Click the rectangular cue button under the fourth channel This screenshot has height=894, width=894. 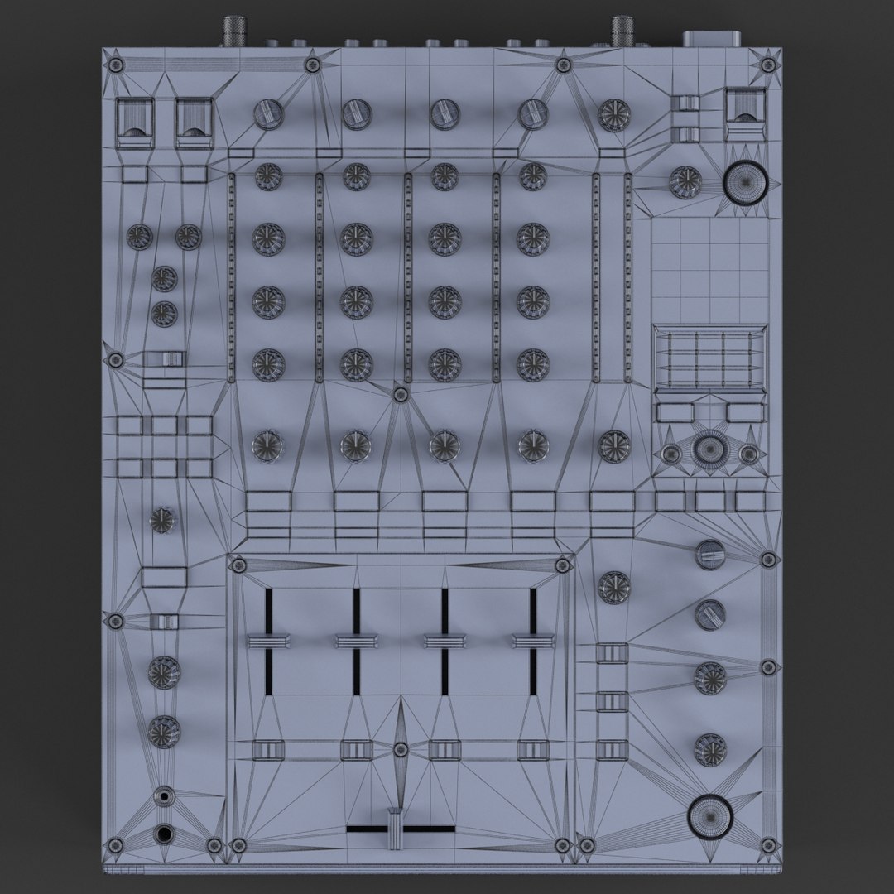tap(533, 502)
